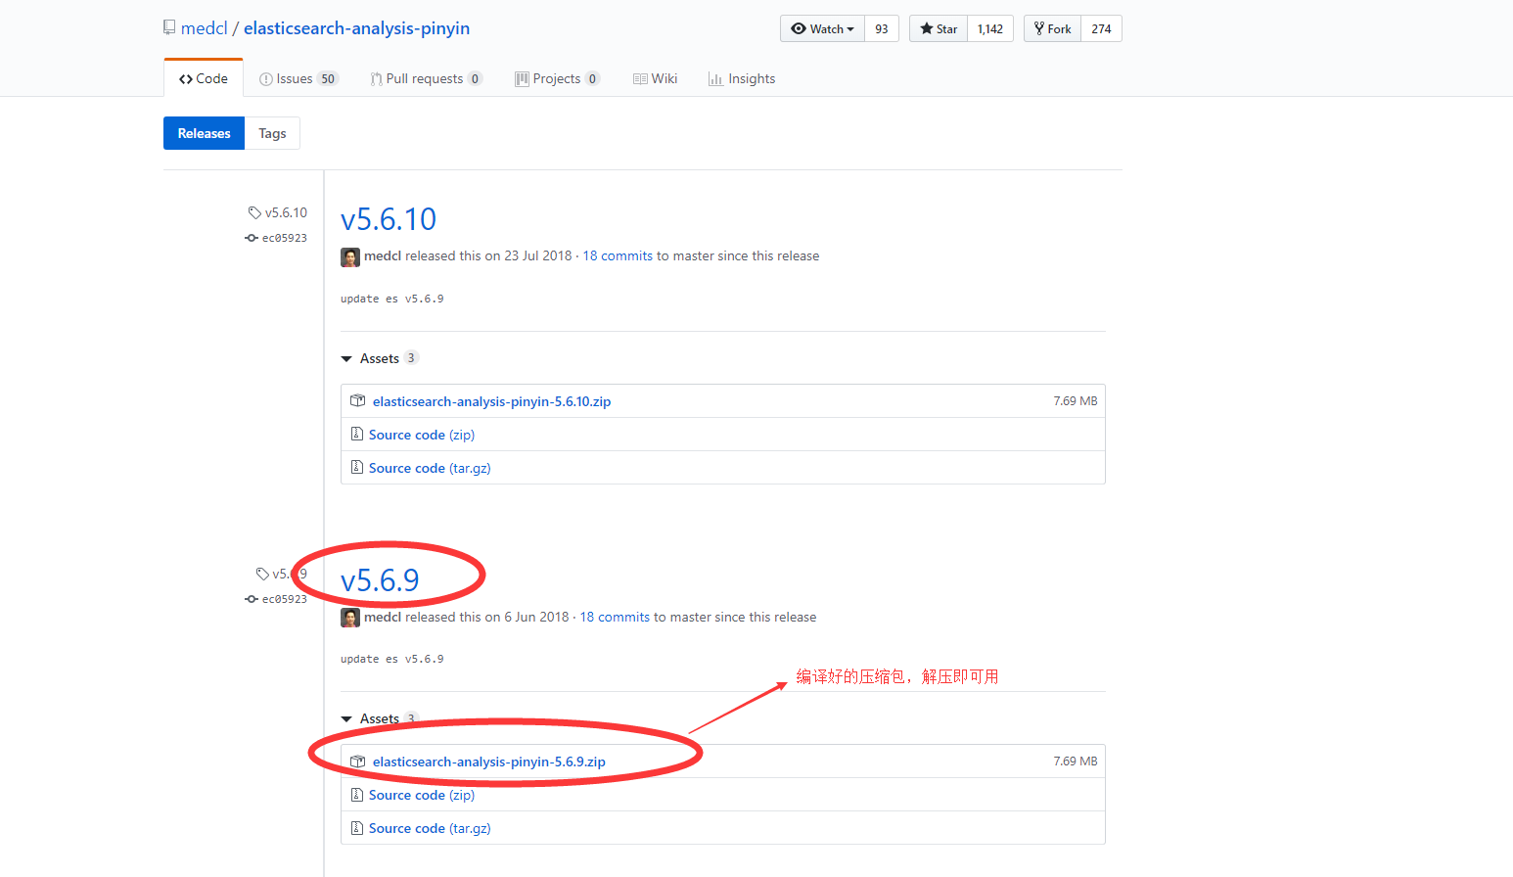Open commit ec05923 under v5.6.9 tag
The height and width of the screenshot is (877, 1513).
(285, 599)
